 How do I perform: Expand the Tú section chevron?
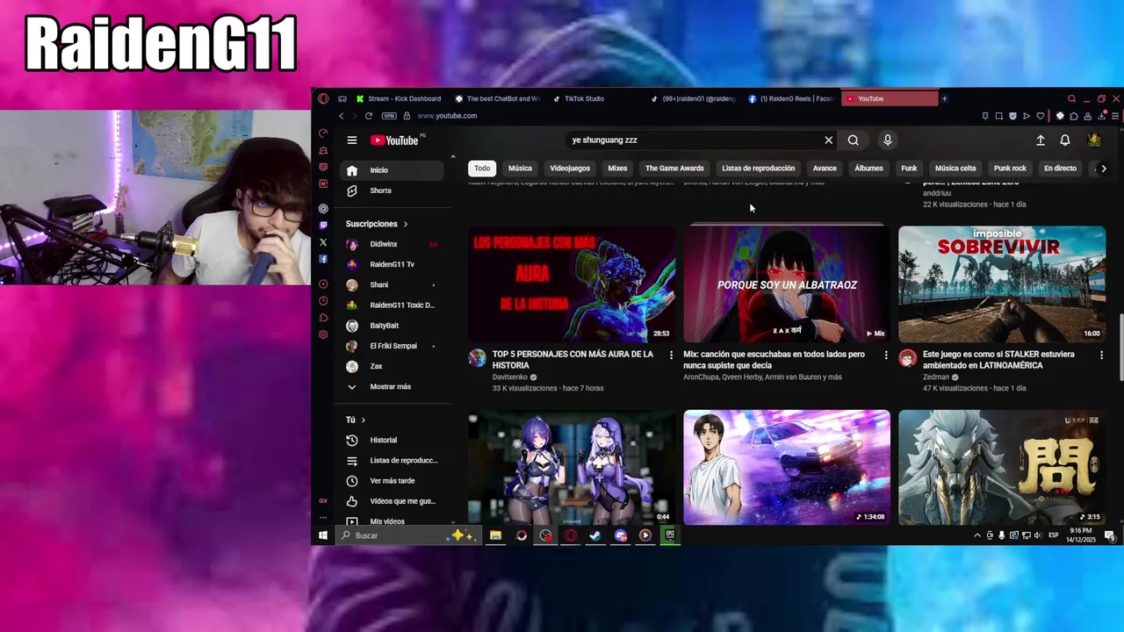(x=363, y=420)
